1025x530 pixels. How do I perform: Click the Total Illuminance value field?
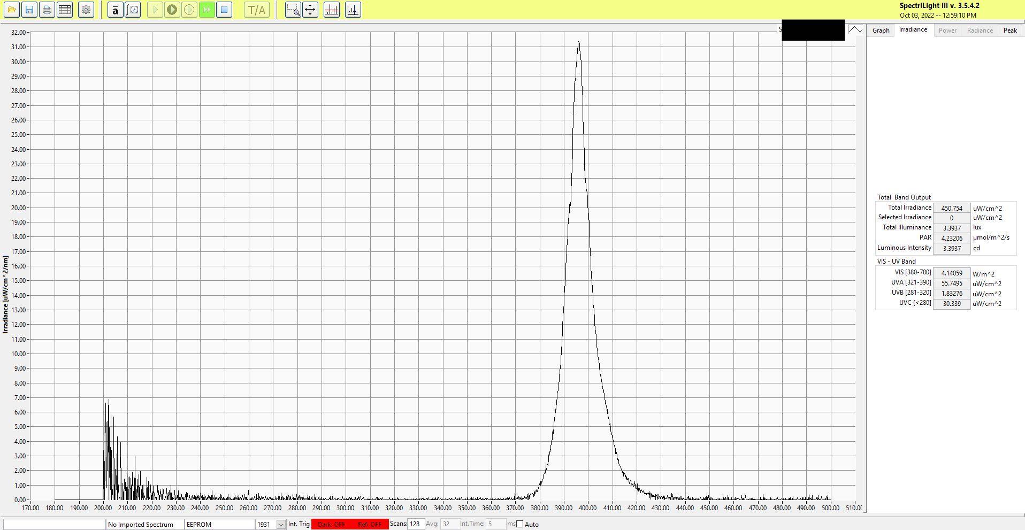pos(952,228)
